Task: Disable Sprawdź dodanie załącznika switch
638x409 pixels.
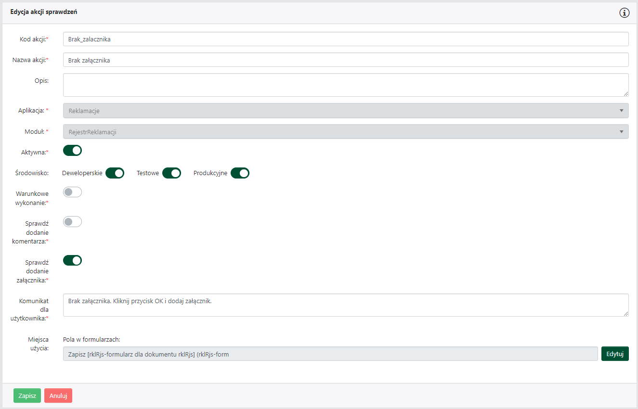Action: tap(73, 260)
